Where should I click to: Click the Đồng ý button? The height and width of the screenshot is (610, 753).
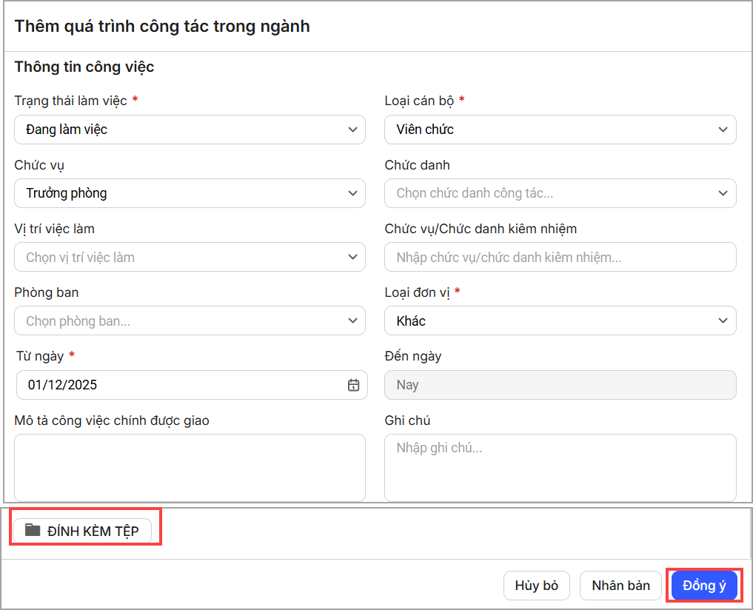tap(704, 586)
